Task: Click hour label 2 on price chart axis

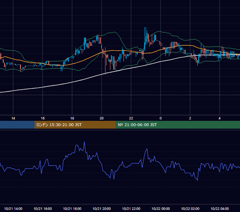Action: tap(190, 118)
